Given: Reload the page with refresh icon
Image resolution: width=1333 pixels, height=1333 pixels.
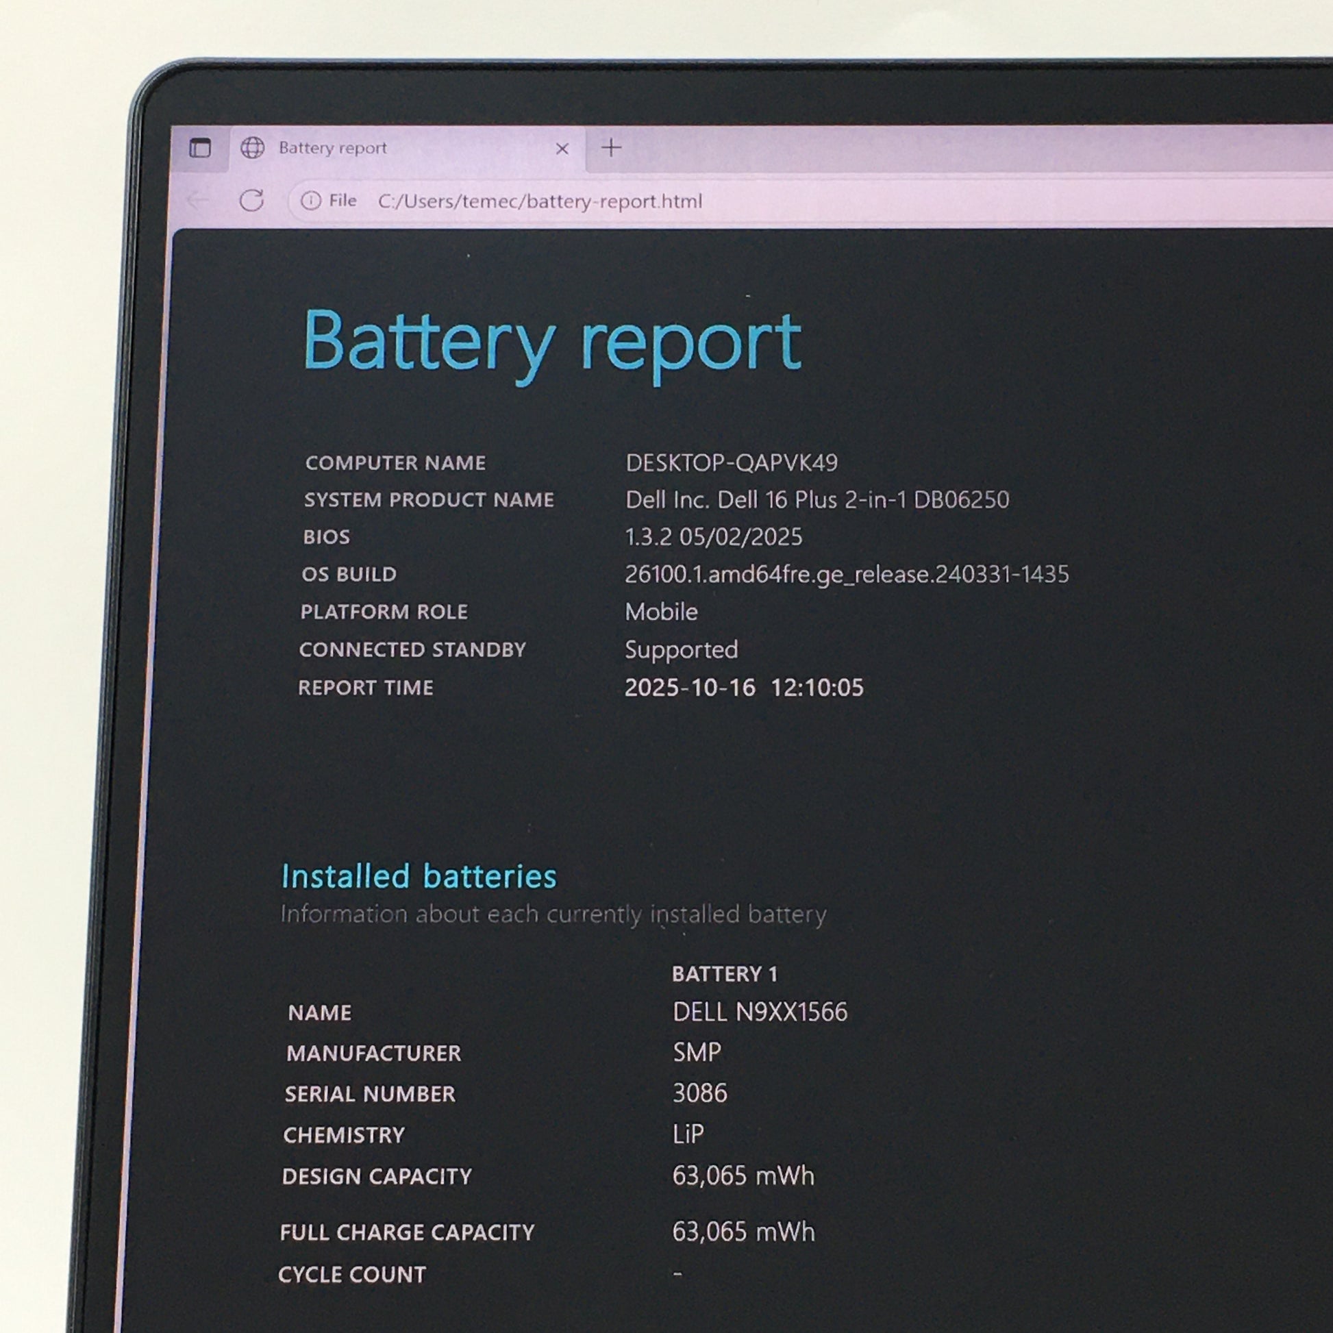Looking at the screenshot, I should tap(251, 201).
